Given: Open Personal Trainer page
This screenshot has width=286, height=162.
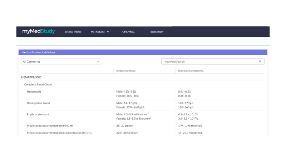Looking at the screenshot, I should coord(73,32).
